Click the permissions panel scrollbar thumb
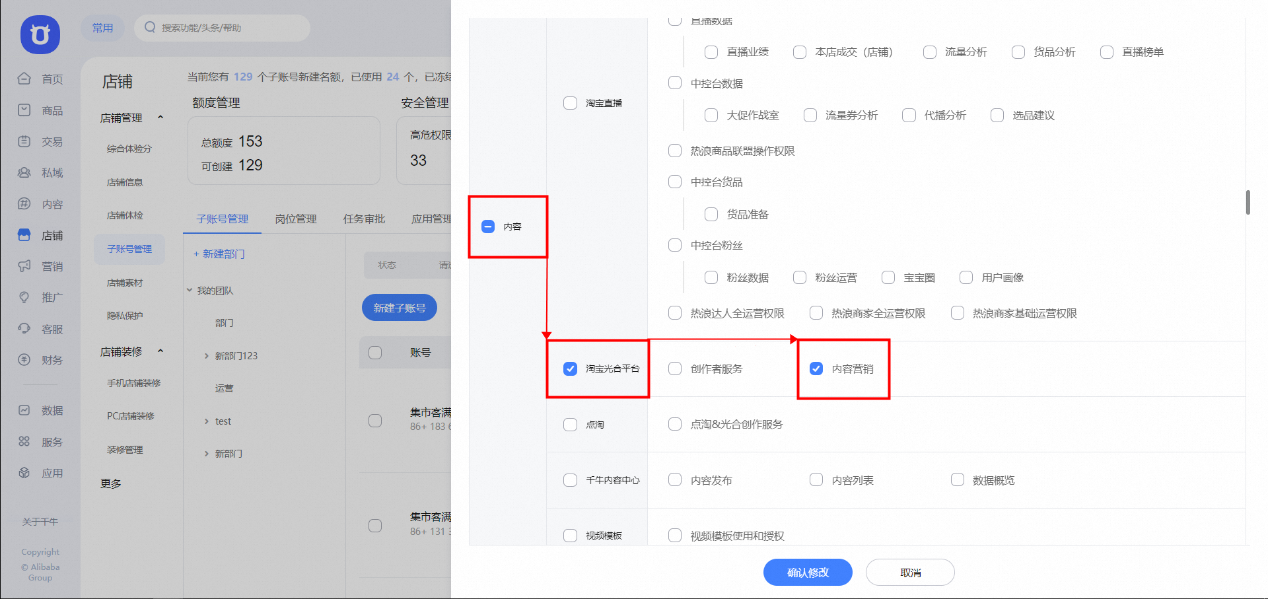Image resolution: width=1268 pixels, height=599 pixels. (1248, 202)
